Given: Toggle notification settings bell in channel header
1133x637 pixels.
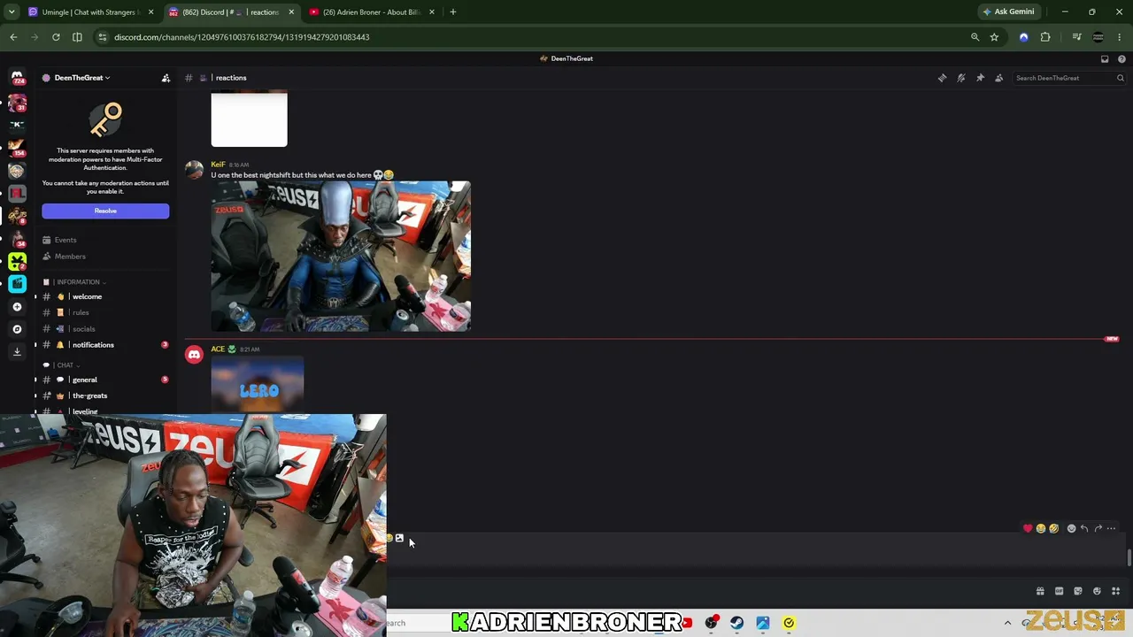Looking at the screenshot, I should (961, 78).
